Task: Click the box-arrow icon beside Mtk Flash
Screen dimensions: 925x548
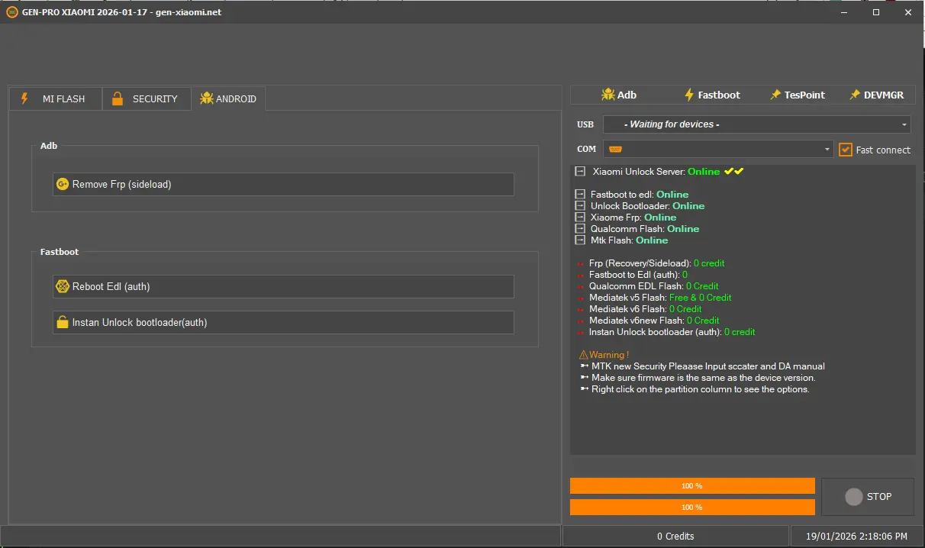Action: click(580, 240)
